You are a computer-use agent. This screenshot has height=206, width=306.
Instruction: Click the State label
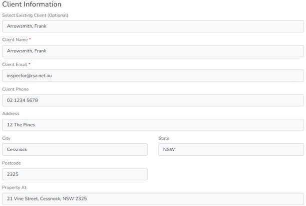(x=164, y=138)
